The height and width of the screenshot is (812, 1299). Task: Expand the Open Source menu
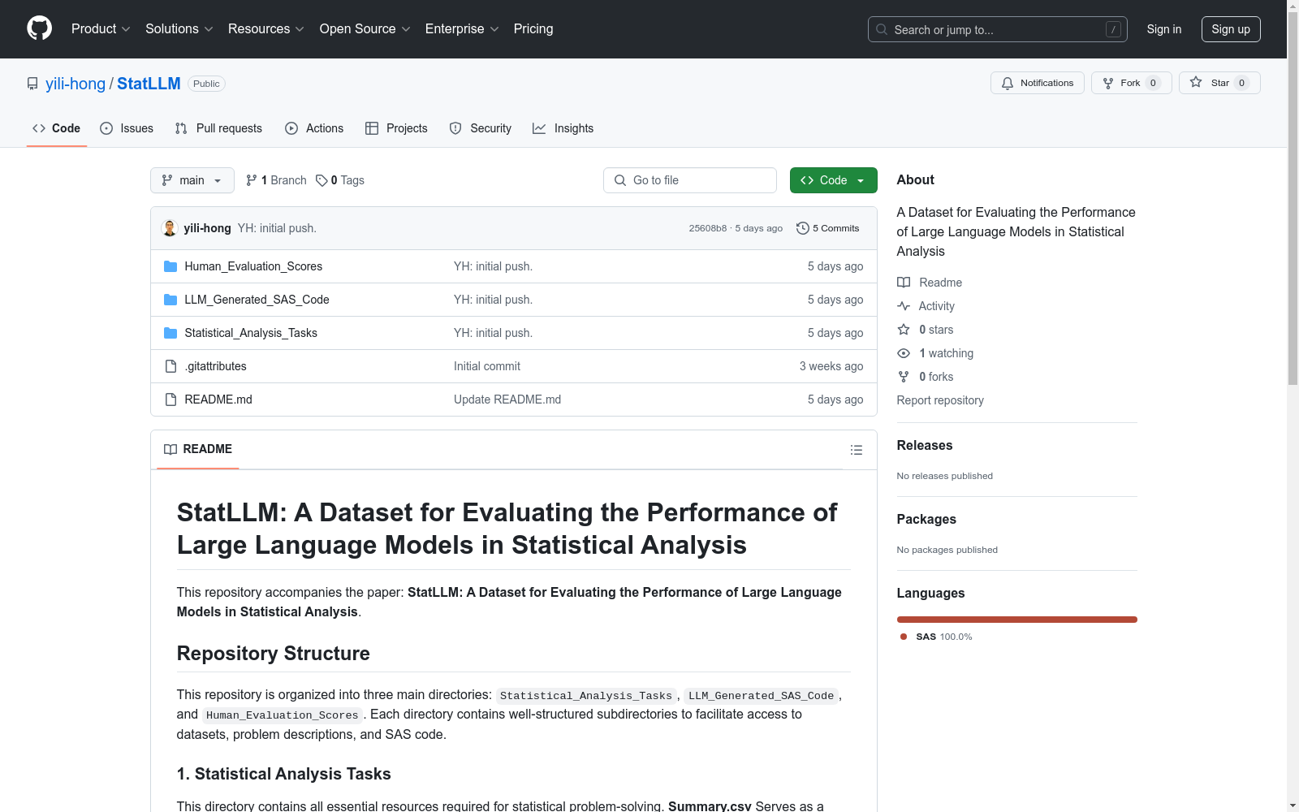(365, 28)
